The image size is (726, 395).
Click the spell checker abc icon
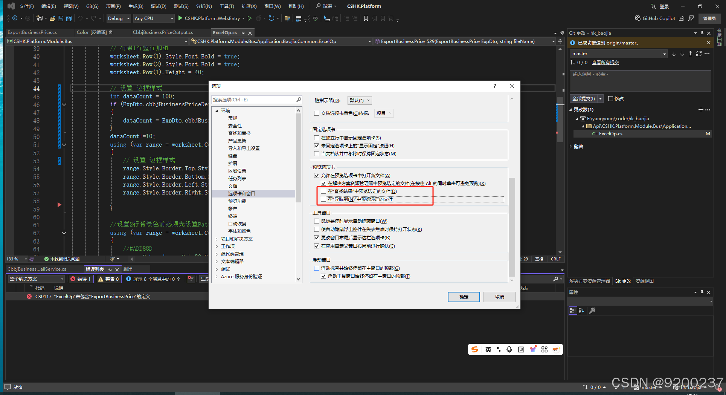tap(315, 18)
